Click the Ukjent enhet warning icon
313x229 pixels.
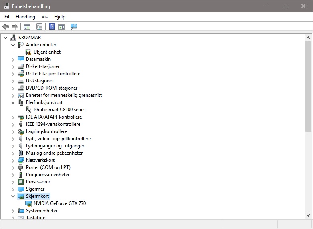point(28,52)
